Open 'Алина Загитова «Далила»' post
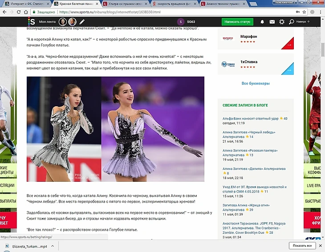325x252 pixels. [x=254, y=169]
